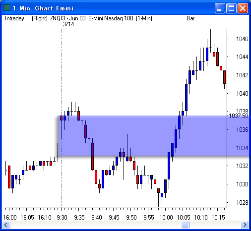
Task: Close the 1 Min. Chart Emini window
Action: click(243, 8)
